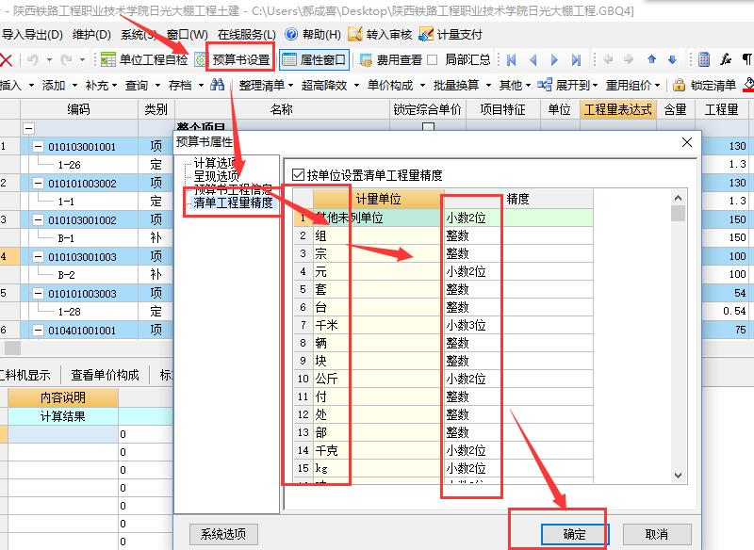Click 确定 to confirm settings
754x550 pixels.
(575, 534)
